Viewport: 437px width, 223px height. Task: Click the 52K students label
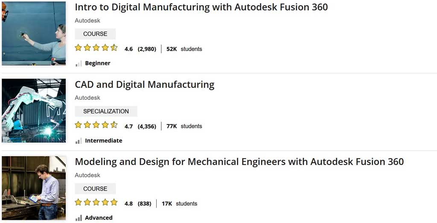[184, 49]
